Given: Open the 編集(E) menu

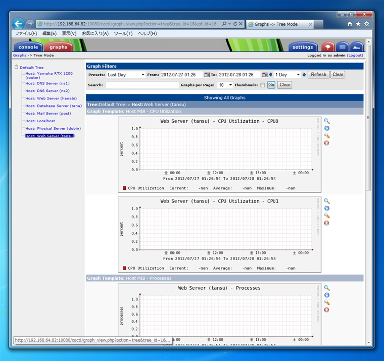Looking at the screenshot, I should pos(49,33).
